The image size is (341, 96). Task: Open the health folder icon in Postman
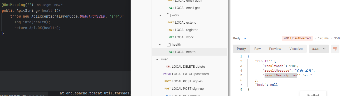pos(169,45)
